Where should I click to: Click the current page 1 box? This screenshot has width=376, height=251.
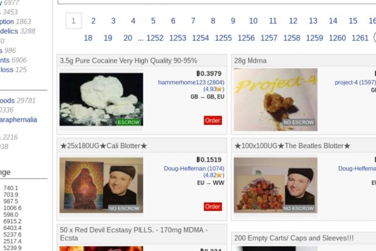point(73,21)
